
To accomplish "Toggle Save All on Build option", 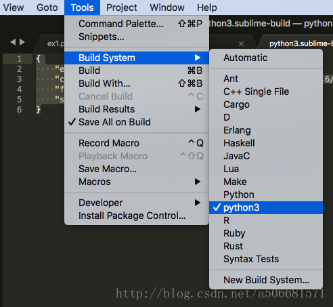I will pyautogui.click(x=137, y=122).
